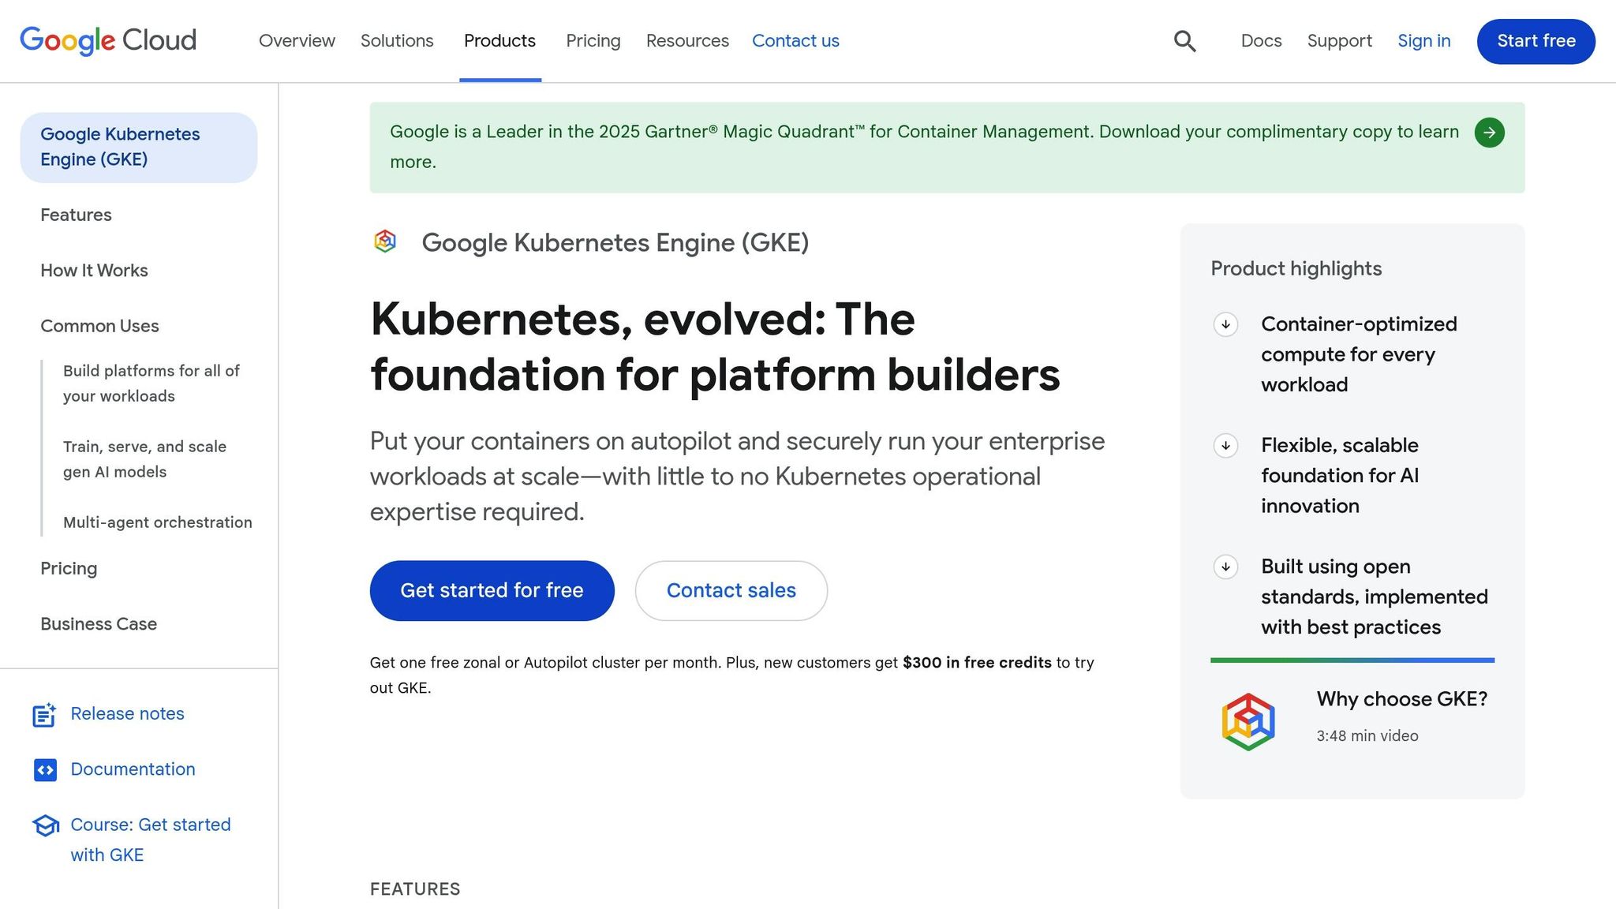Click Get started for free
This screenshot has width=1616, height=909.
(491, 590)
